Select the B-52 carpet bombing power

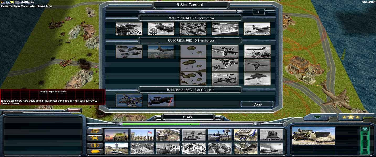257,52
